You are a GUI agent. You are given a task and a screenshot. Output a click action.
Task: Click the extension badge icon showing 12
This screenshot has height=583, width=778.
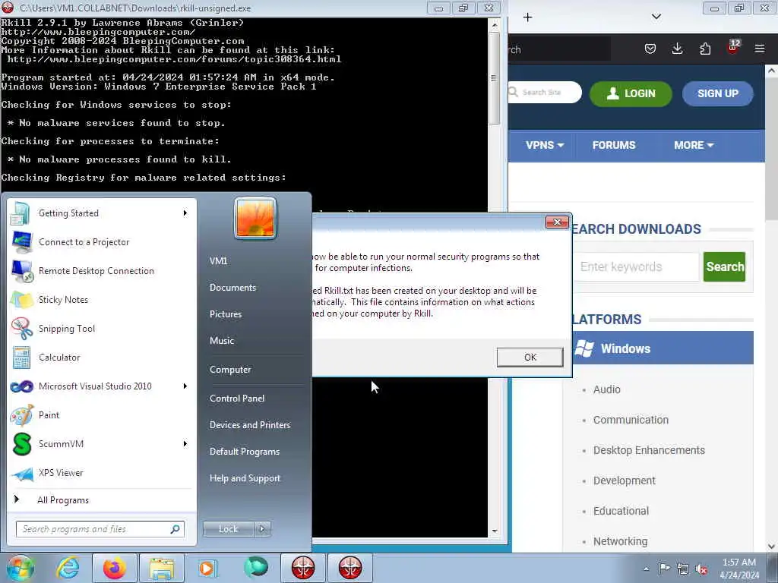point(733,48)
